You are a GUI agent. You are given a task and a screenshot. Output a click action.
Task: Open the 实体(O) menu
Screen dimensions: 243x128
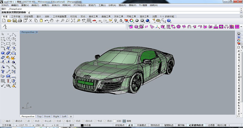tap(56, 5)
